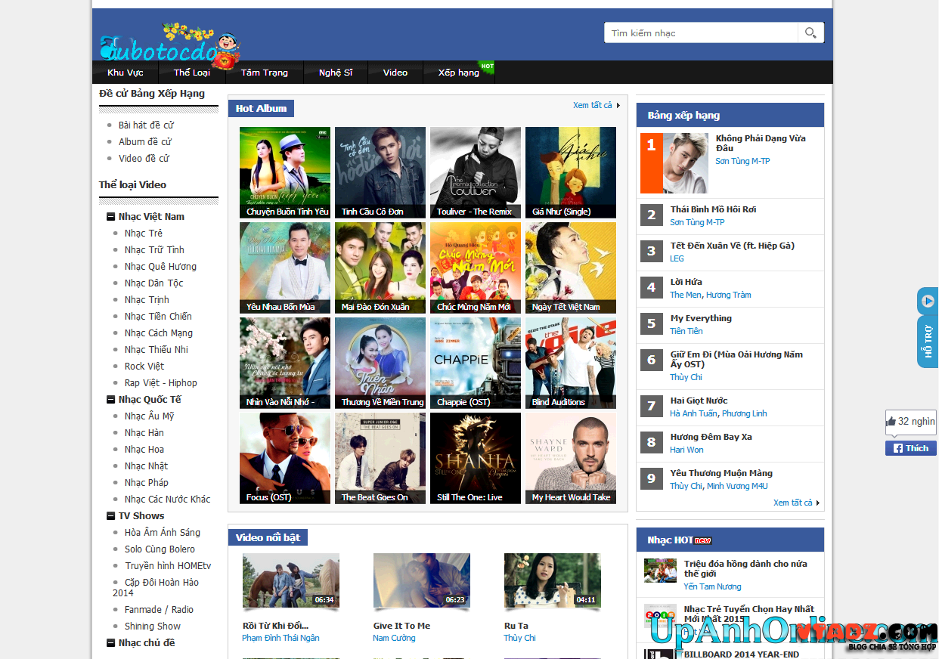Select Hòa Âm Ánh Sáng show
Screen dimensions: 939x659
tap(163, 533)
